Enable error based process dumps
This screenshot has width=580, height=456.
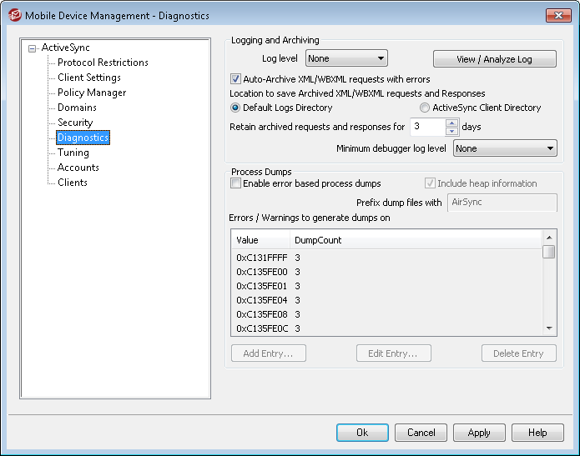[236, 183]
